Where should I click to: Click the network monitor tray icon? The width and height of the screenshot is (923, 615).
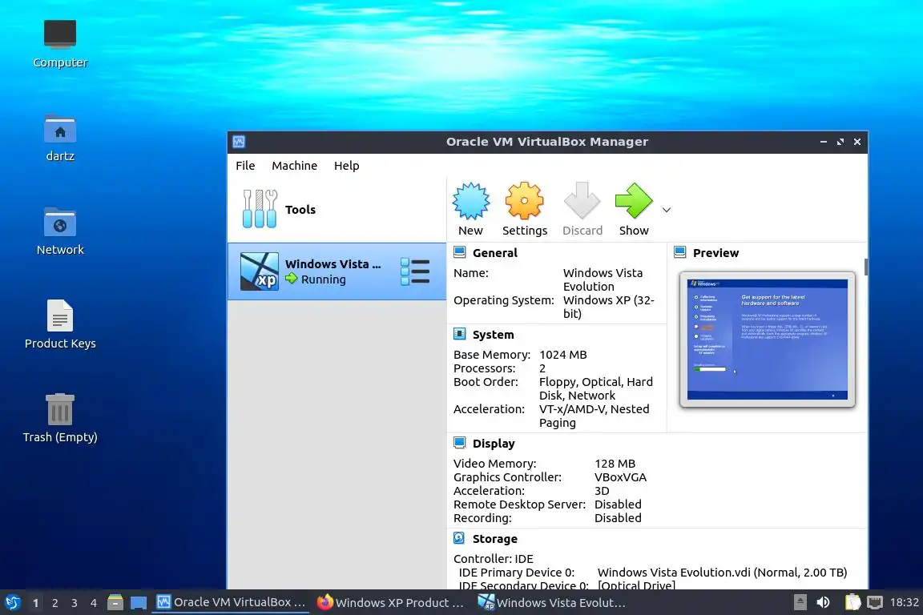coord(875,602)
